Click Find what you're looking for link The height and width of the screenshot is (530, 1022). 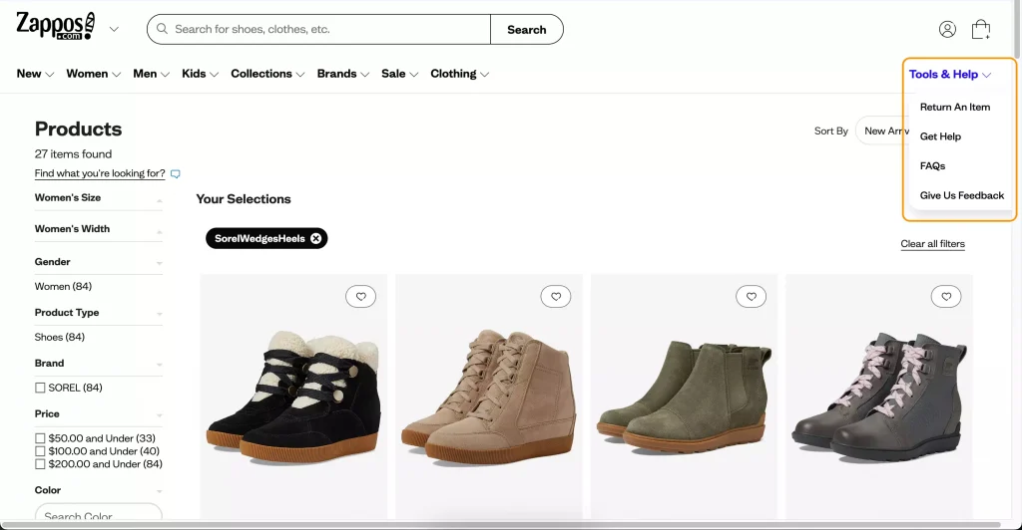coord(100,173)
